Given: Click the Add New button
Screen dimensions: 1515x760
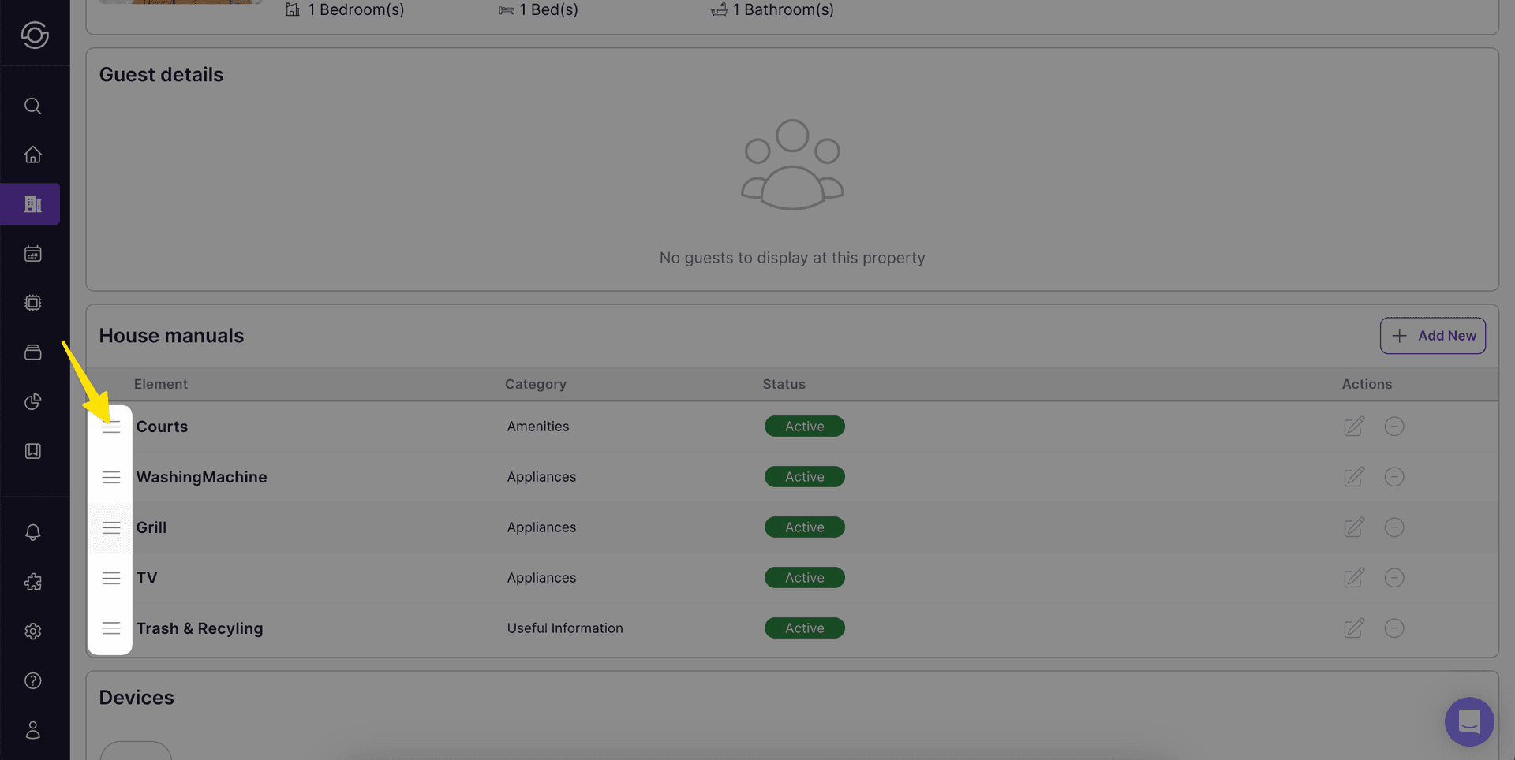Looking at the screenshot, I should coord(1432,335).
